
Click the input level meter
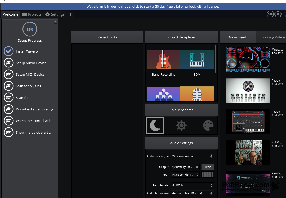[207, 175]
